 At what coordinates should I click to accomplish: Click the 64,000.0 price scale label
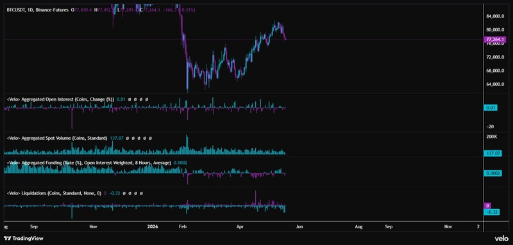(x=495, y=84)
